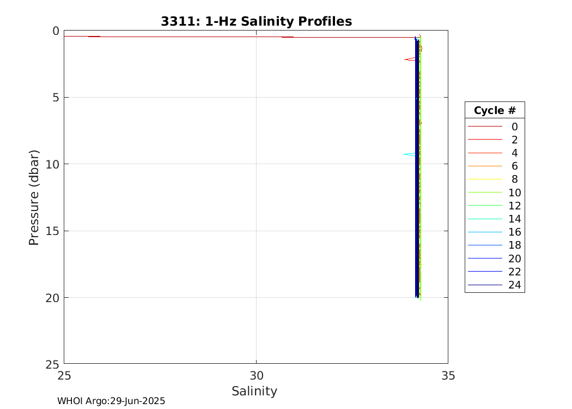The width and height of the screenshot is (572, 409).
Task: Click the y-axis tick label 5
Action: [x=56, y=98]
